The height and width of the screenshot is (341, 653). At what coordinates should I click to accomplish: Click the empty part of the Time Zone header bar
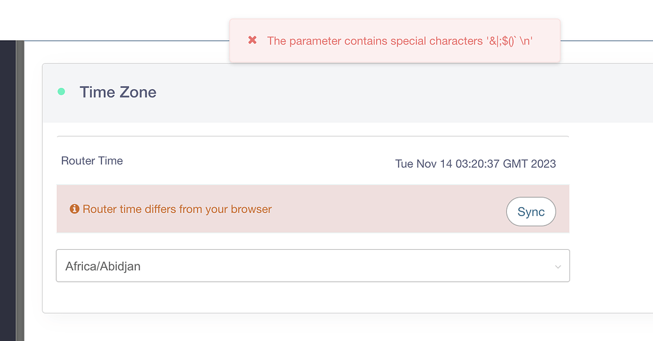click(x=375, y=93)
